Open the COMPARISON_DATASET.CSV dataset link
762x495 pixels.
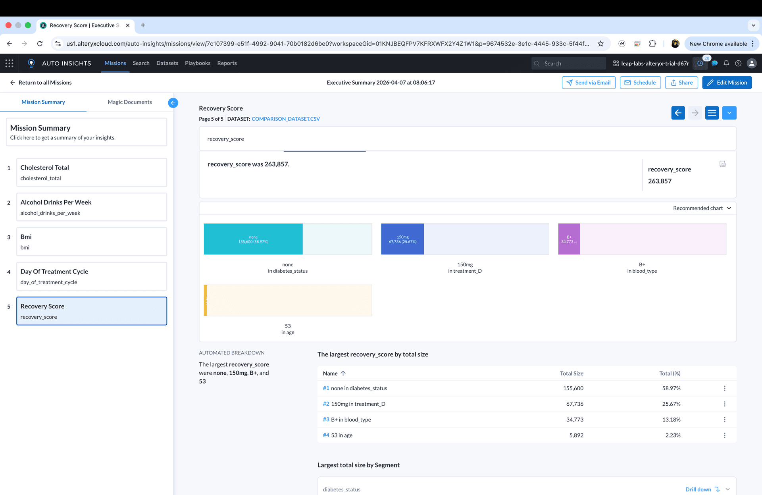(286, 119)
